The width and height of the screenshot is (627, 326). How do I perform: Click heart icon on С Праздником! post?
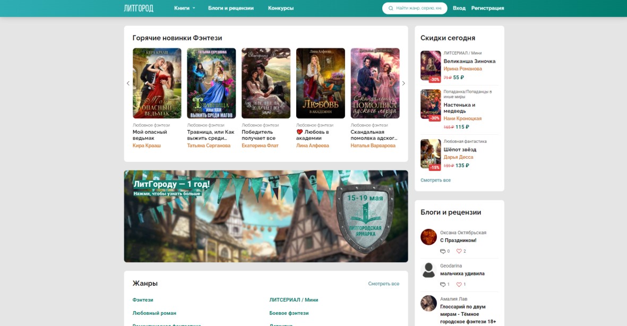click(459, 251)
